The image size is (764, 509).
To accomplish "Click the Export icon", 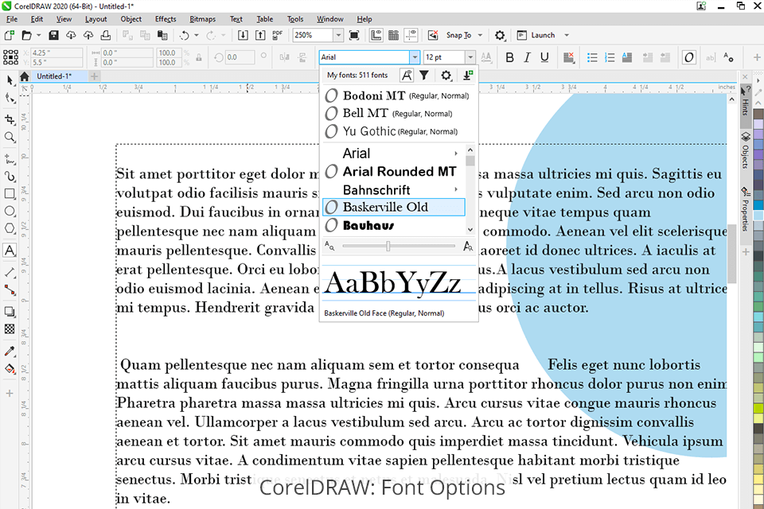I will (261, 35).
